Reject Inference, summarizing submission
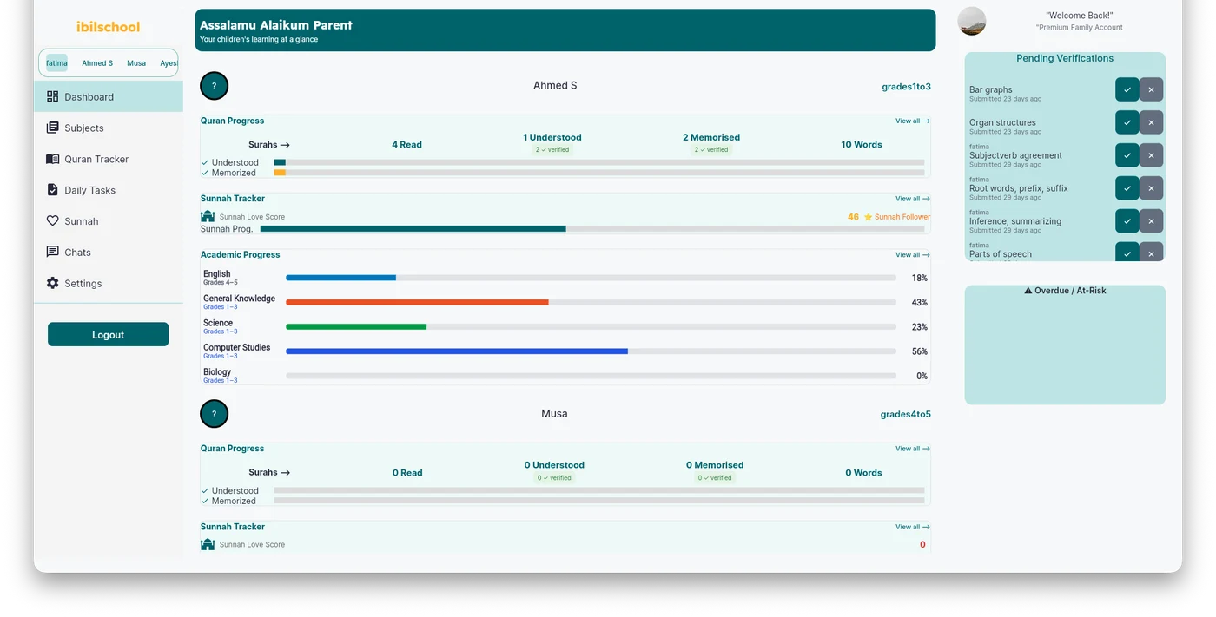Viewport: 1216px width, 617px height. 1151,221
